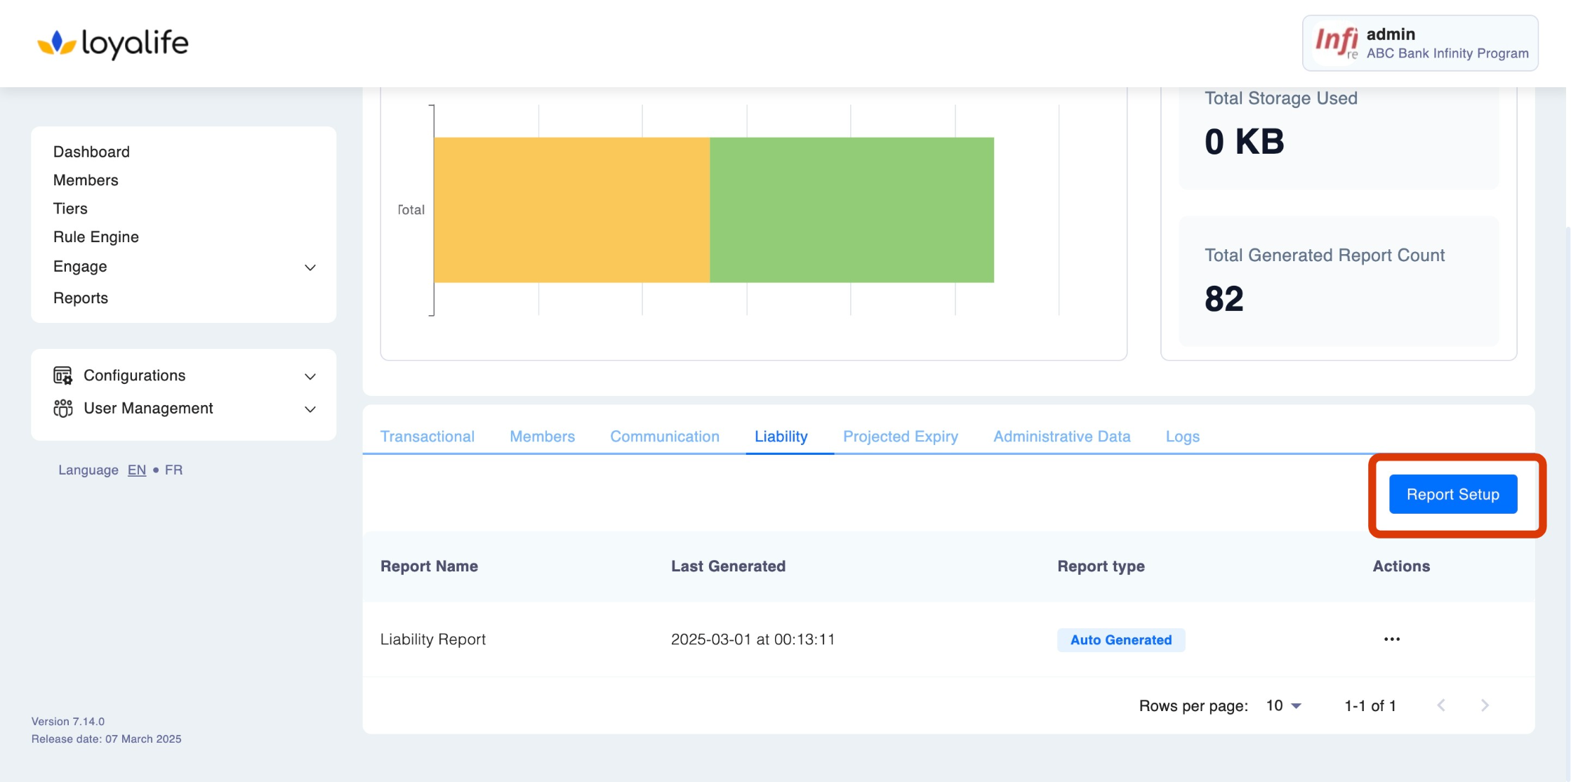This screenshot has width=1571, height=782.
Task: Switch to the Transactional tab
Action: tap(427, 437)
